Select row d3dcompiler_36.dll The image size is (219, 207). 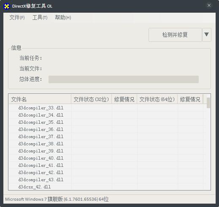[x=107, y=129]
